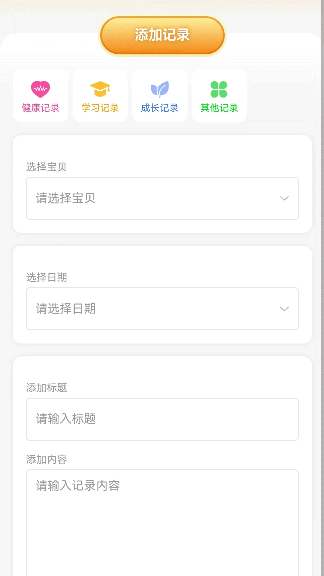Image resolution: width=324 pixels, height=576 pixels.
Task: Choose the 其他记录 category label
Action: point(219,108)
